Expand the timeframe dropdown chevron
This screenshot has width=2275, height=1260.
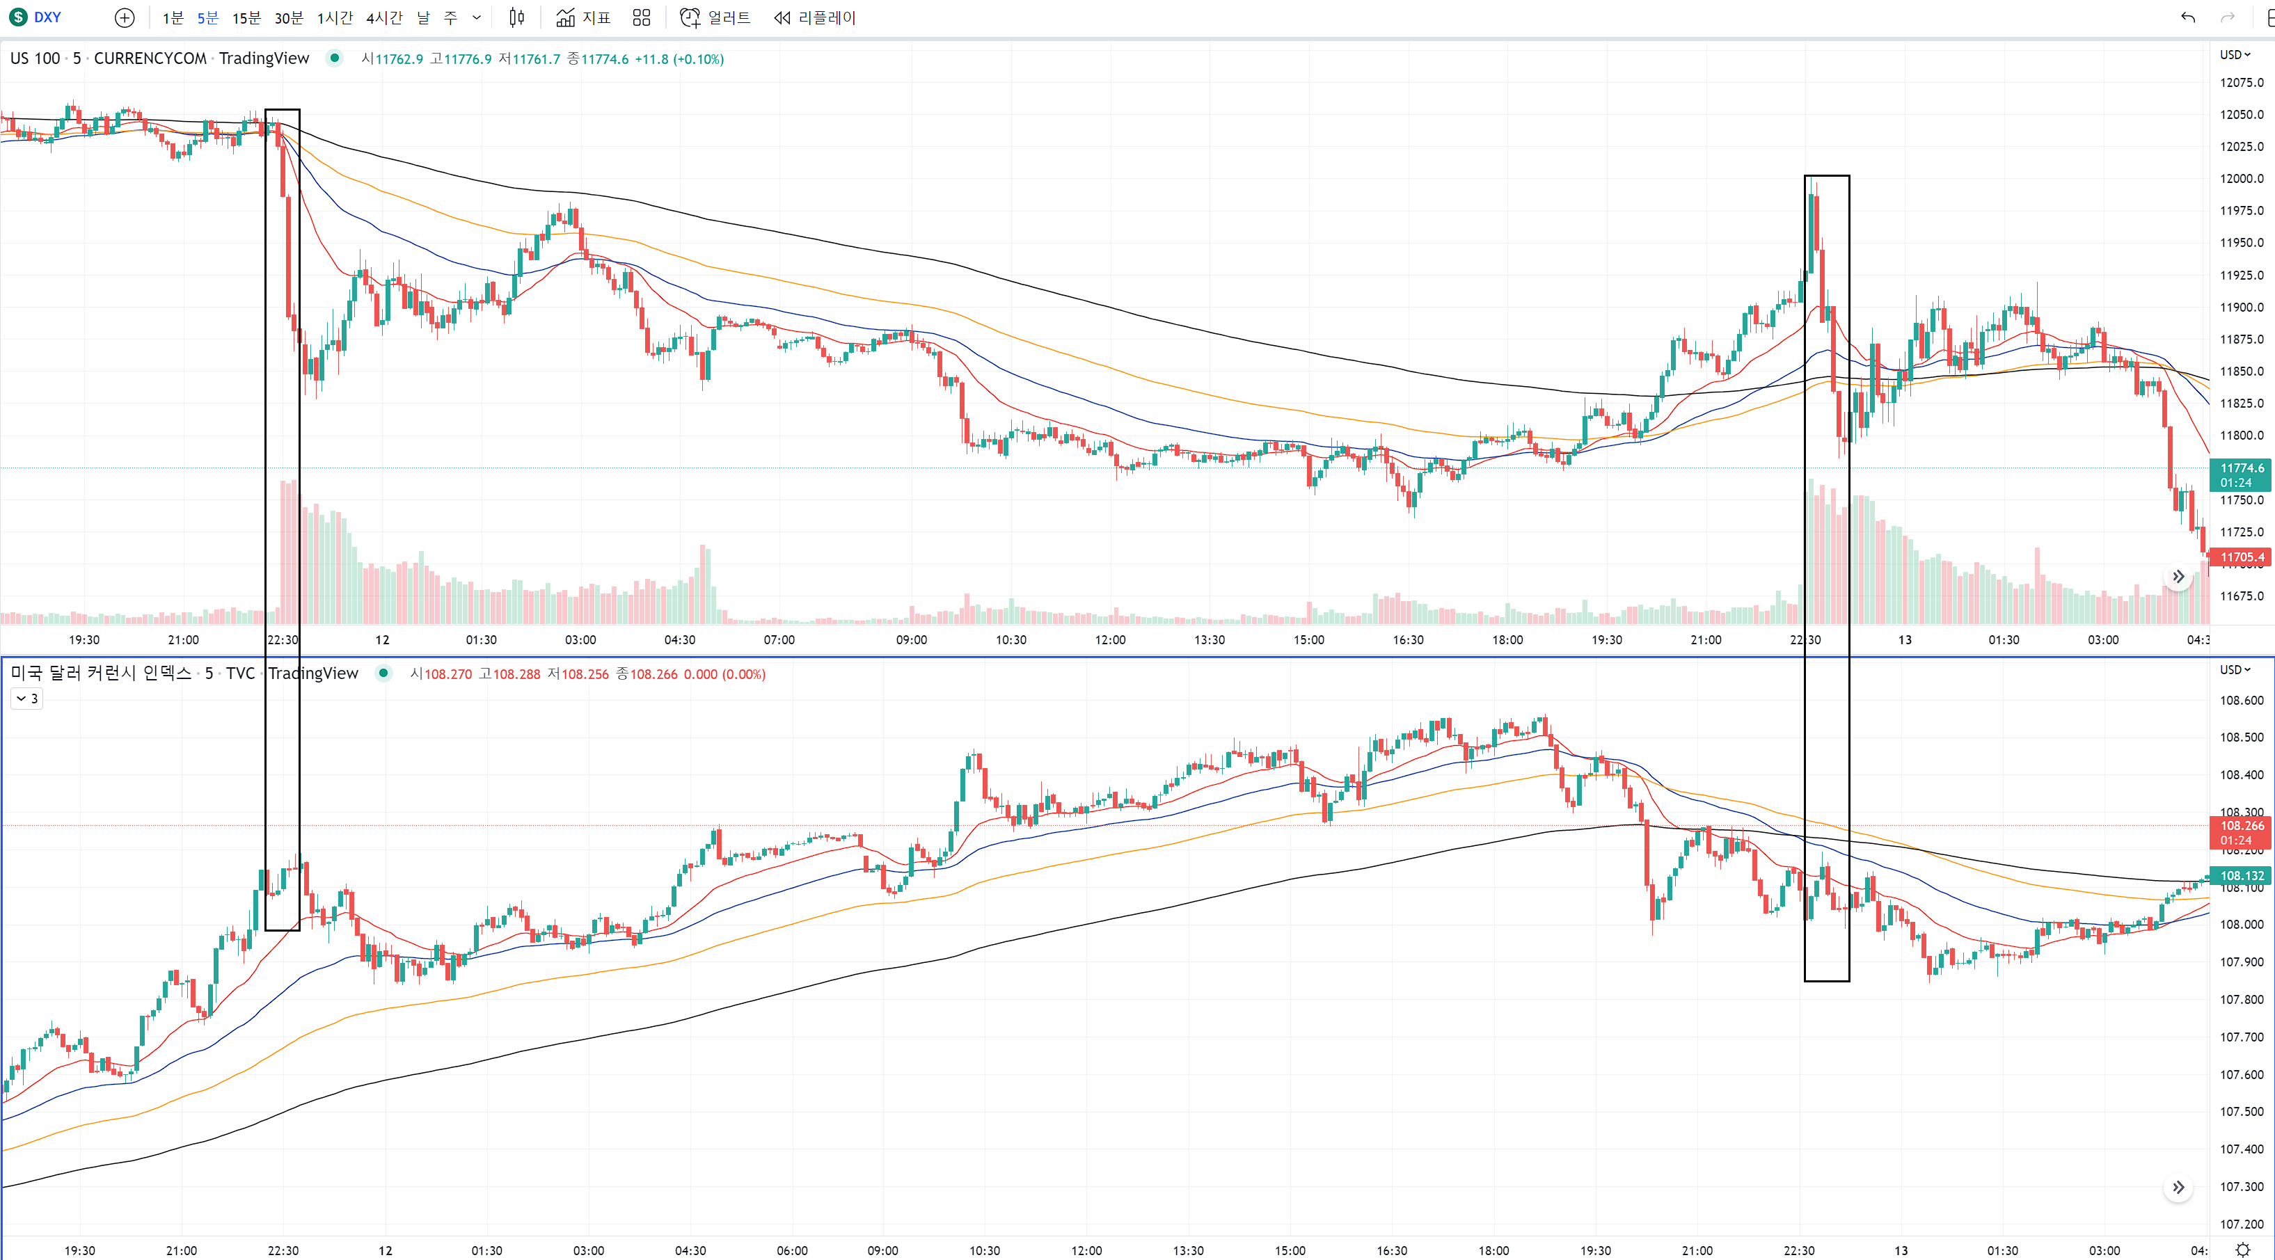pyautogui.click(x=477, y=17)
